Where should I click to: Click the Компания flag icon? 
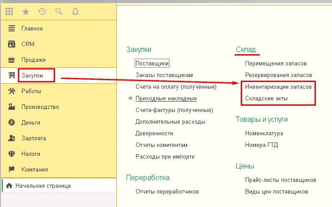[12, 169]
